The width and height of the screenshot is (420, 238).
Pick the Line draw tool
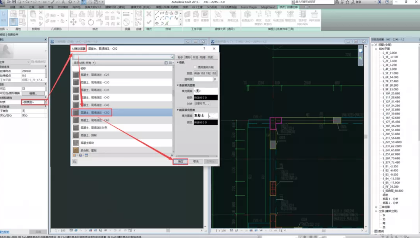click(157, 13)
